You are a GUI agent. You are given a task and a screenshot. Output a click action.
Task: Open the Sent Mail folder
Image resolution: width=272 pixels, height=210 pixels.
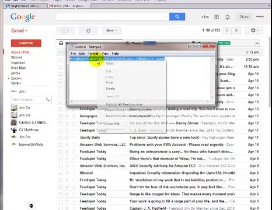18,68
